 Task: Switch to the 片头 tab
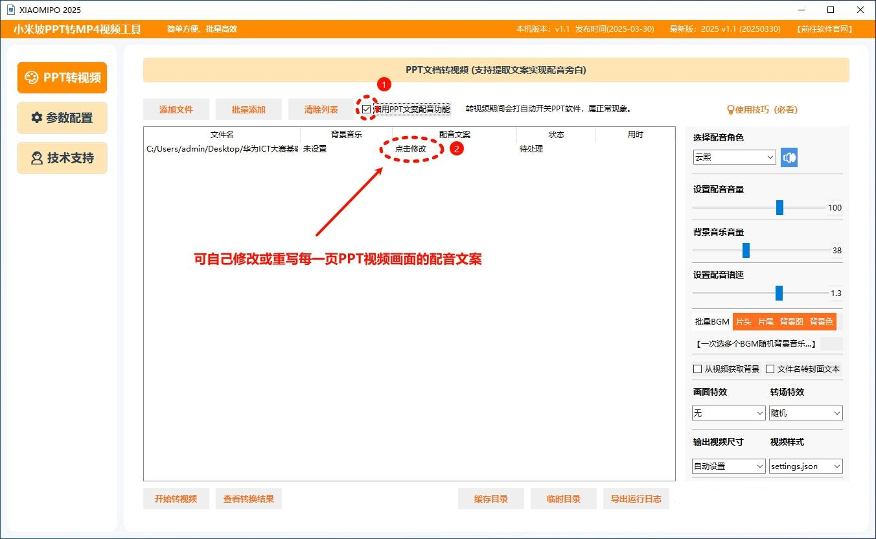(743, 321)
